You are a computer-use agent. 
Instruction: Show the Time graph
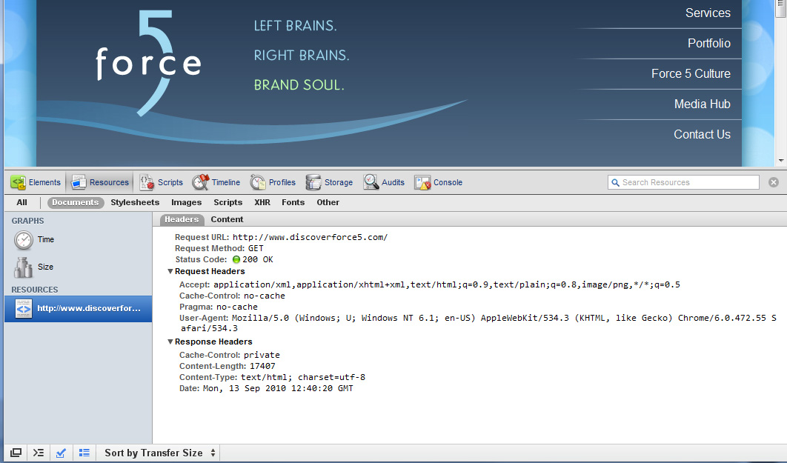point(34,240)
